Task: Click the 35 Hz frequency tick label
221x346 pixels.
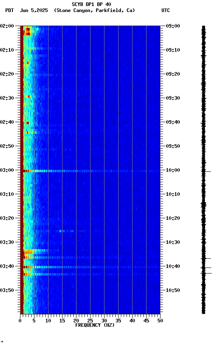Action: pyautogui.click(x=118, y=321)
